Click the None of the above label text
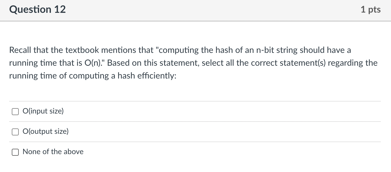Viewport: 391px width, 172px height. [53, 151]
